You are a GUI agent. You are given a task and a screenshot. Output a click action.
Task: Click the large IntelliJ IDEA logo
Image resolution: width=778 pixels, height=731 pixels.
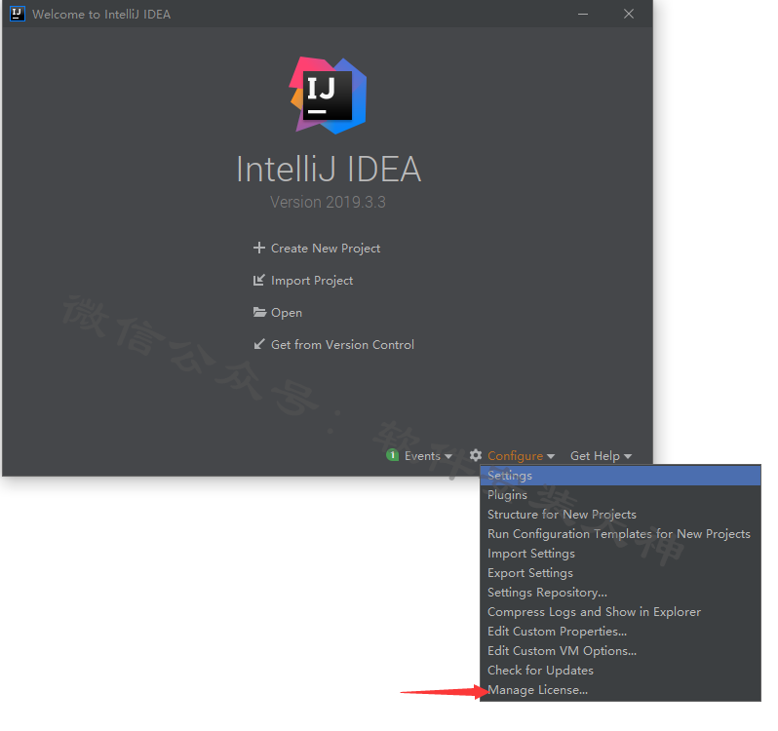point(328,96)
